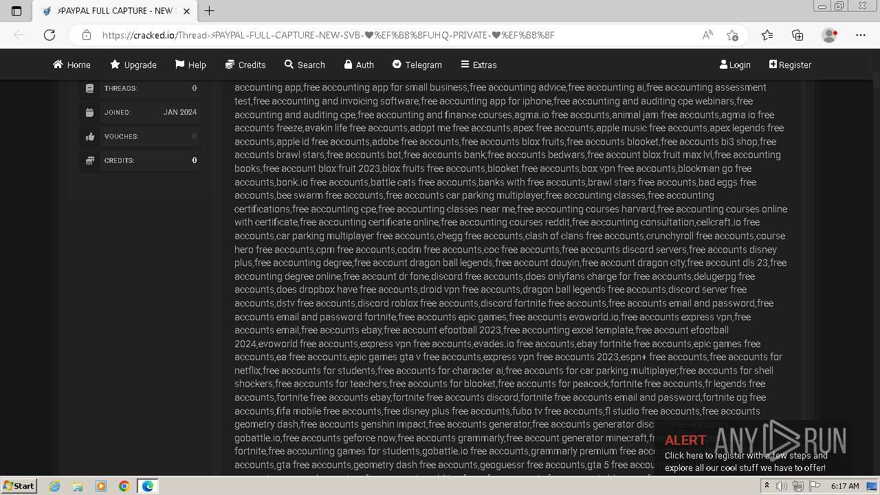Launch Chrome from taskbar
Screen dimensions: 880x495
[x=124, y=486]
